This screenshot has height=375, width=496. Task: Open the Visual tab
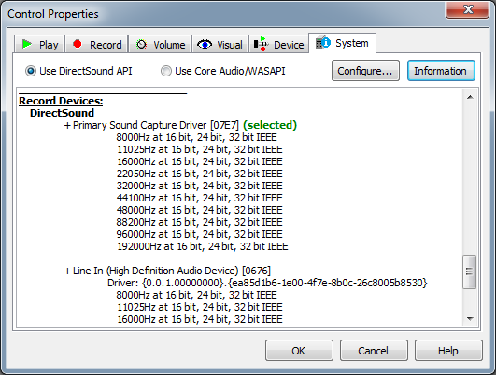pos(220,44)
